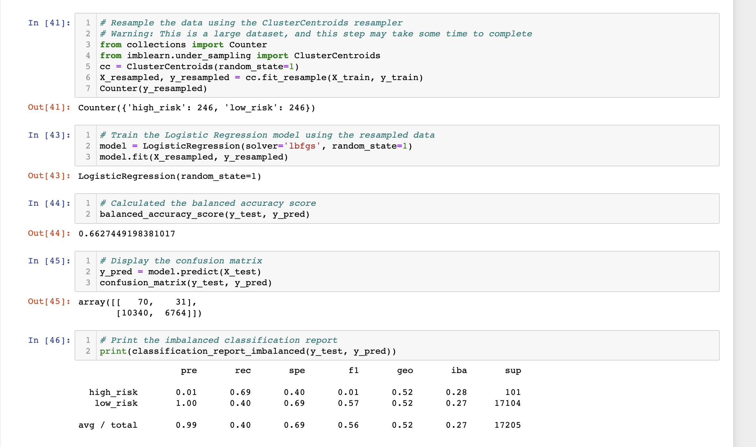Select the Out[43] LogisticRegression output
Image resolution: width=756 pixels, height=447 pixels.
[x=170, y=176]
